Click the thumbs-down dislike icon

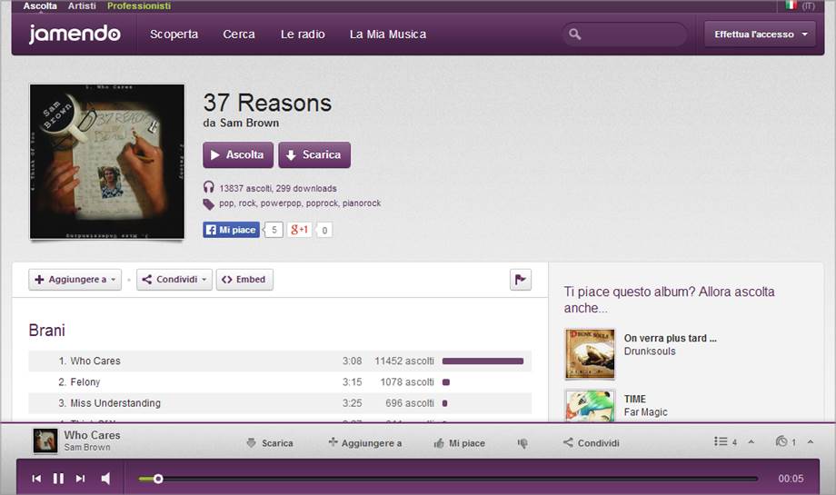point(522,443)
